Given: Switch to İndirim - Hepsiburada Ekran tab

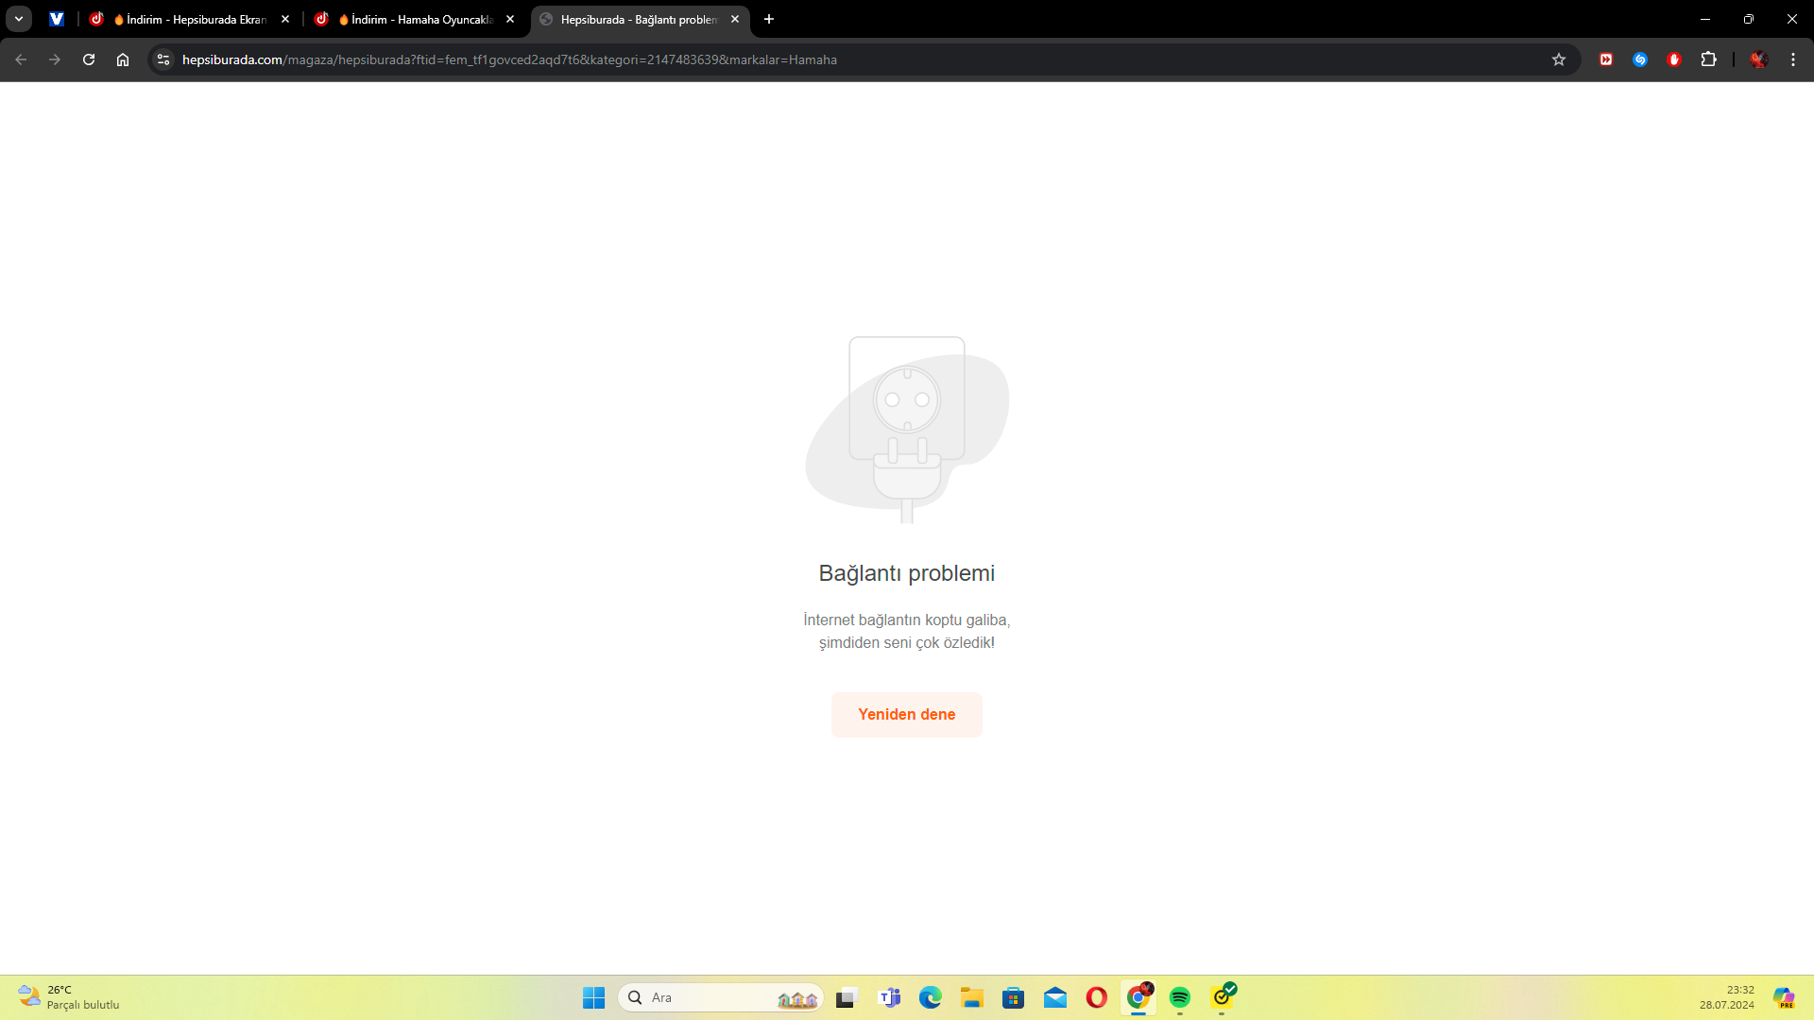Looking at the screenshot, I should [x=189, y=19].
